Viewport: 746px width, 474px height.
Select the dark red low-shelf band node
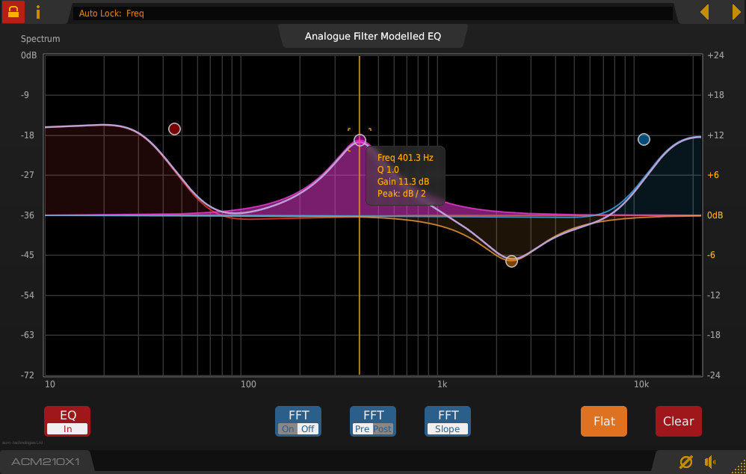pyautogui.click(x=174, y=129)
